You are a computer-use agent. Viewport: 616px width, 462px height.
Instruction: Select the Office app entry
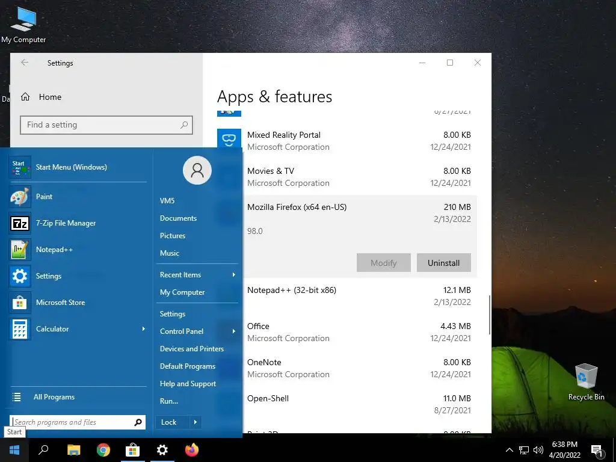point(359,332)
